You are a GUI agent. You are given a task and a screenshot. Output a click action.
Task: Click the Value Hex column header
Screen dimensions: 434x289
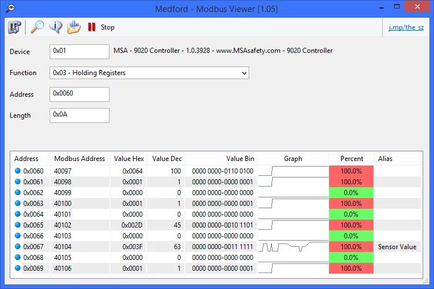tap(128, 159)
